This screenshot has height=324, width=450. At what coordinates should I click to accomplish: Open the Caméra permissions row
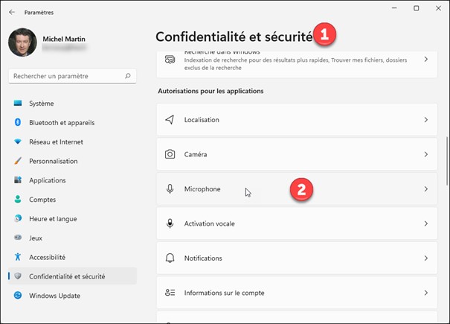[x=298, y=154]
